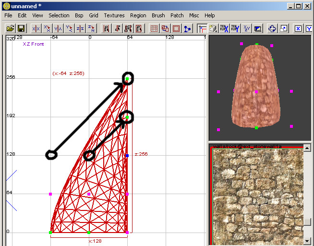The width and height of the screenshot is (314, 246).
Task: Toggle the pressed red-corner axis toolbar button
Action: [x=202, y=29]
